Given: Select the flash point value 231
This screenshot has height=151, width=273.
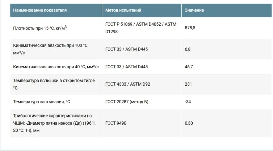Looking at the screenshot, I should tap(188, 84).
